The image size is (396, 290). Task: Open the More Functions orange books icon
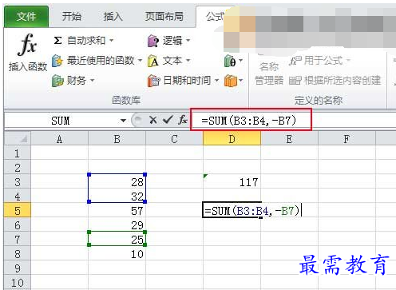click(x=231, y=81)
